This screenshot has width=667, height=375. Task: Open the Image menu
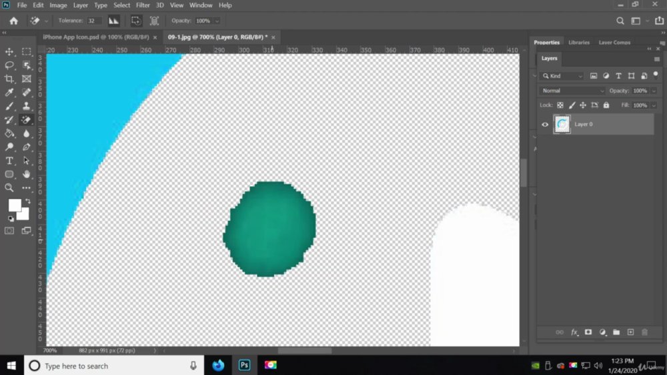tap(58, 5)
